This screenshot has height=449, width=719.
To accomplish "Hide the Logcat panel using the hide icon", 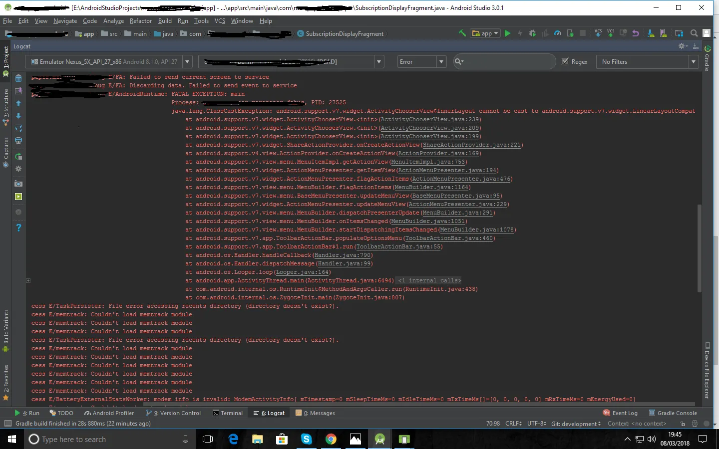I will tap(696, 46).
